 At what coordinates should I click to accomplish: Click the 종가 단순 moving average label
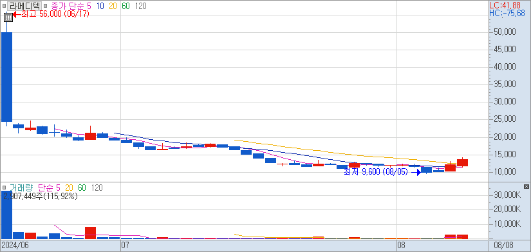(x=68, y=6)
